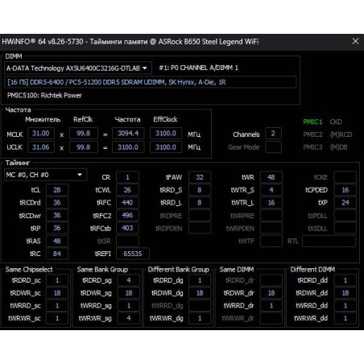Click the tCPDED value 16
364x364 pixels.
click(x=345, y=190)
